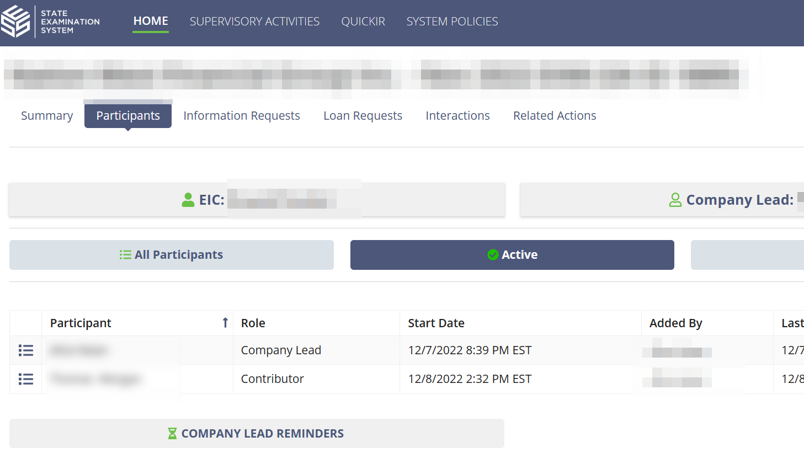The image size is (804, 458).
Task: Click the green checkmark on Active filter
Action: click(493, 255)
